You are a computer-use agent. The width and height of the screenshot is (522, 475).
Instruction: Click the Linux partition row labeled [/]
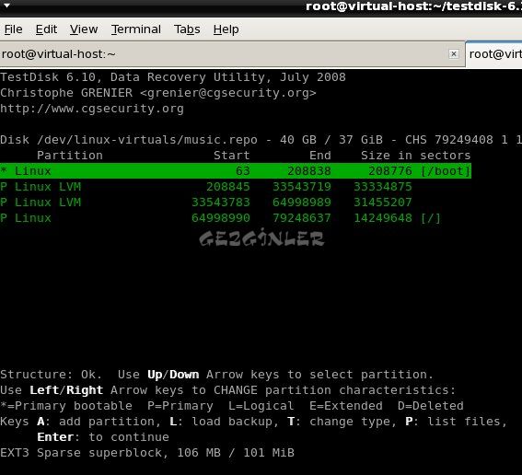[x=220, y=218]
